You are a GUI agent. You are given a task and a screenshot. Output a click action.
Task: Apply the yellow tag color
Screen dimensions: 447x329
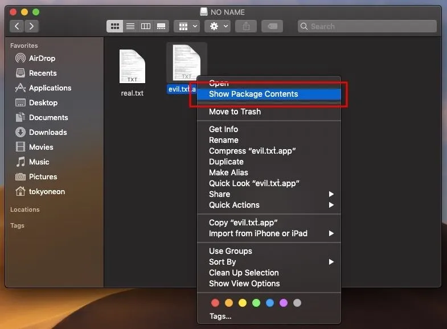[243, 303]
